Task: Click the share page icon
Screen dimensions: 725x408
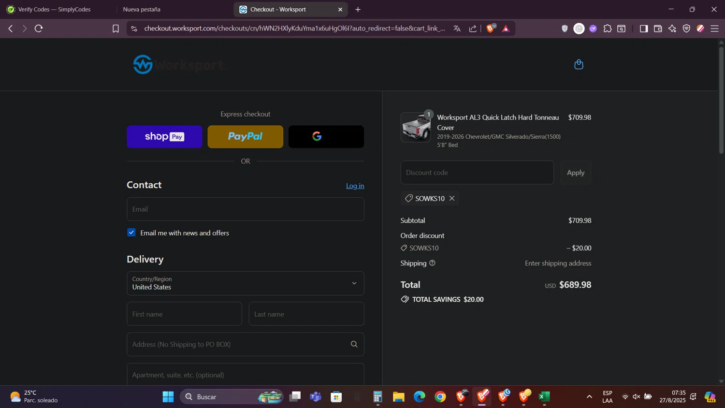Action: tap(473, 29)
